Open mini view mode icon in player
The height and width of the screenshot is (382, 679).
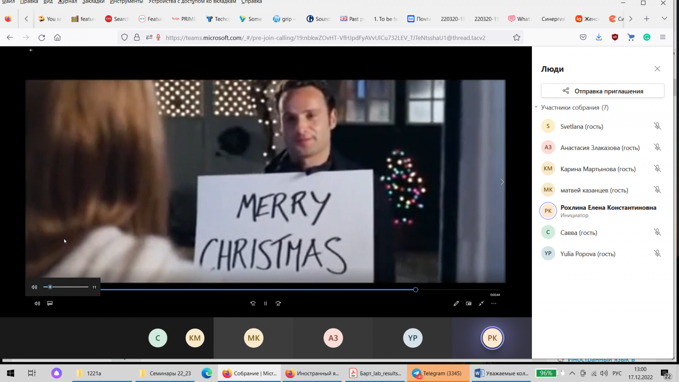[469, 304]
